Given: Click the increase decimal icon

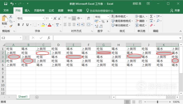Looking at the screenshot, I should [97, 26].
